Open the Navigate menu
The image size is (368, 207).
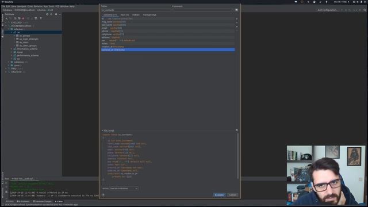point(22,6)
